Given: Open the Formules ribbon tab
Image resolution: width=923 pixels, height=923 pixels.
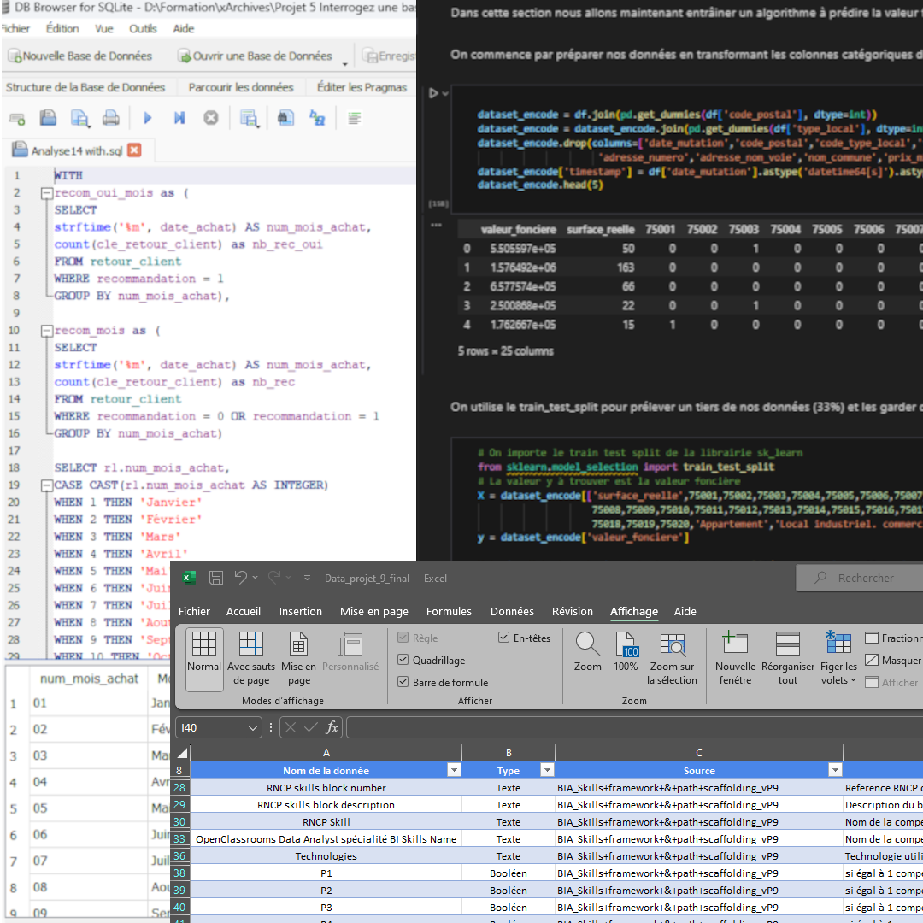Looking at the screenshot, I should click(449, 611).
